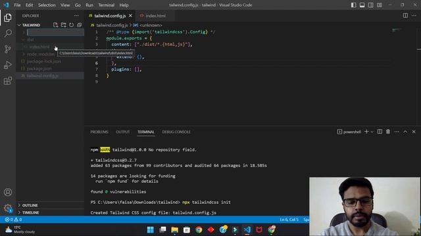Click the New File icon in Explorer

[x=55, y=25]
